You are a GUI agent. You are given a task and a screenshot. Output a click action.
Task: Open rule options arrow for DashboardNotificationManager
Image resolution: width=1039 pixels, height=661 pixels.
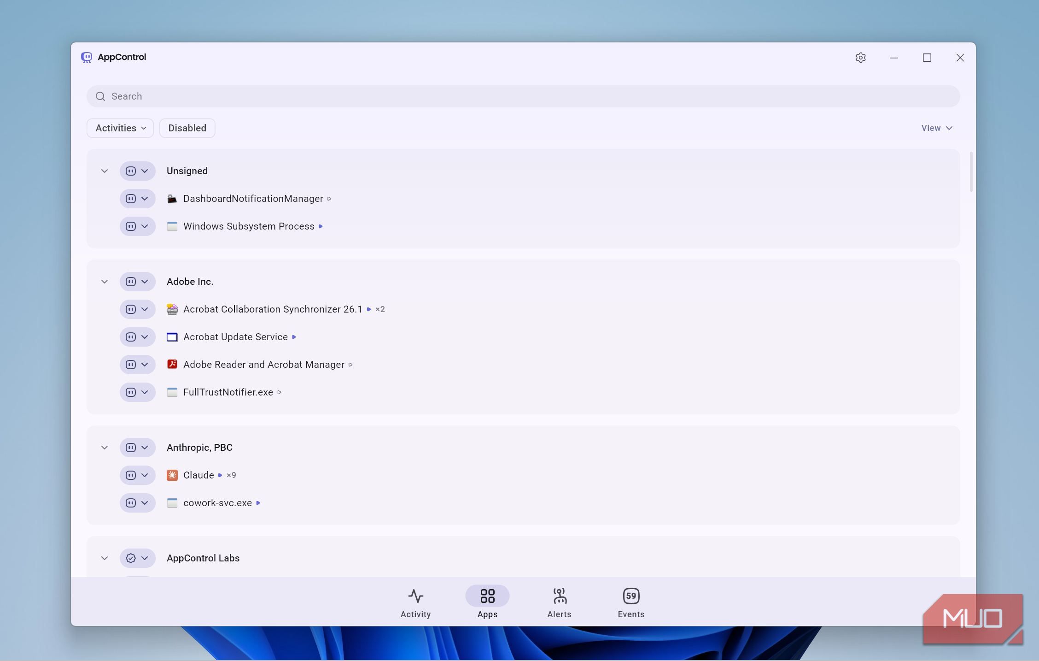click(x=145, y=199)
